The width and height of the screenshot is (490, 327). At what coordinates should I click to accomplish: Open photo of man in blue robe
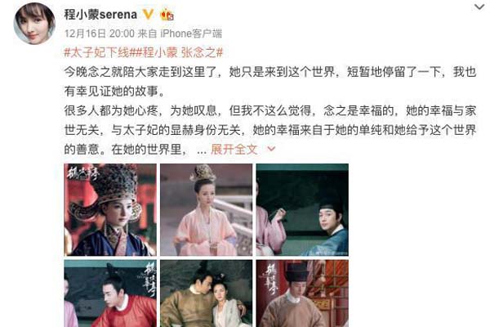coord(302,209)
